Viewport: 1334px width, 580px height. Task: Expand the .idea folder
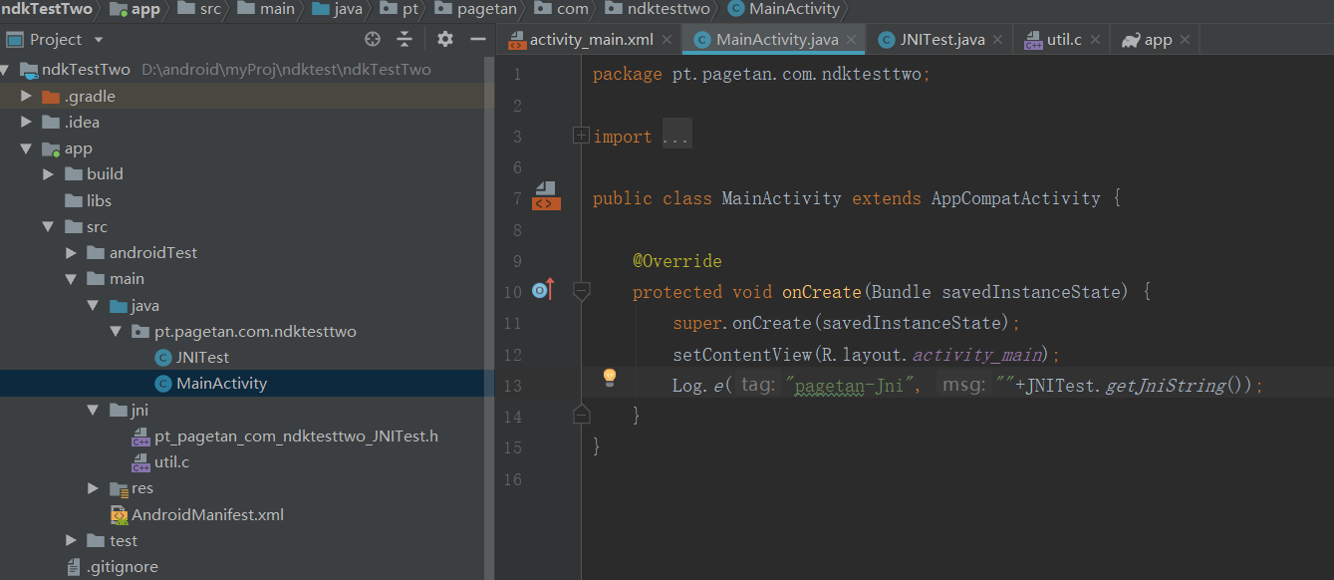tap(27, 123)
